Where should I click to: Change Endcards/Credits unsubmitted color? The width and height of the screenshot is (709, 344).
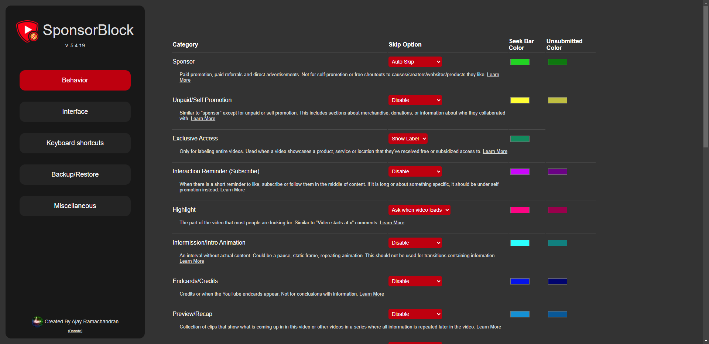click(558, 282)
